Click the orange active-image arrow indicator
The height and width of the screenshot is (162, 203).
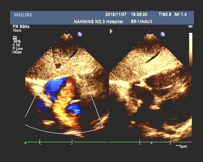[x=111, y=31]
